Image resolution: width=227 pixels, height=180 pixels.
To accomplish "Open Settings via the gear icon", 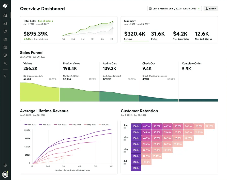I will [x=5, y=165].
